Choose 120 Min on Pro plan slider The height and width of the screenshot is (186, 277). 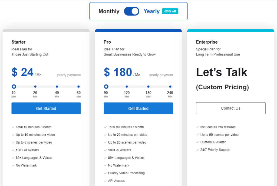[127, 87]
